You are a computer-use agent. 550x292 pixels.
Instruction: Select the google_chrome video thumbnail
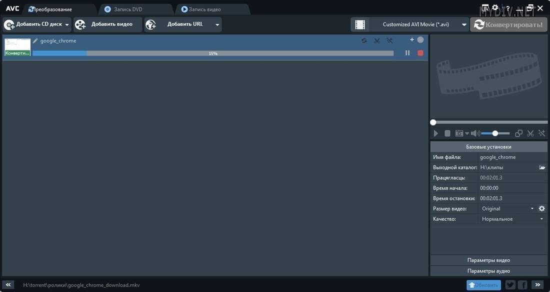coord(17,47)
